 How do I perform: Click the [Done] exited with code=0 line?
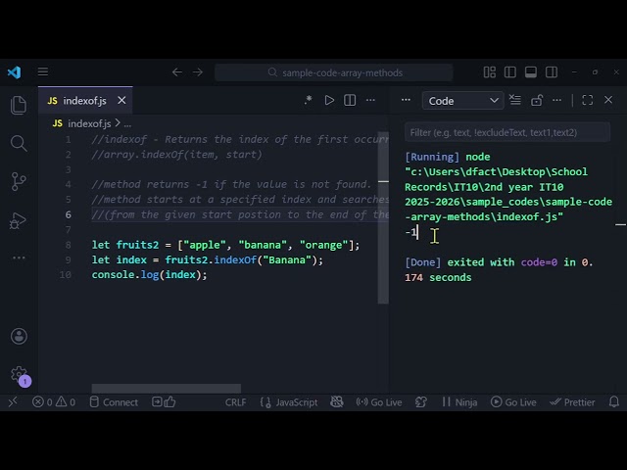click(x=499, y=262)
